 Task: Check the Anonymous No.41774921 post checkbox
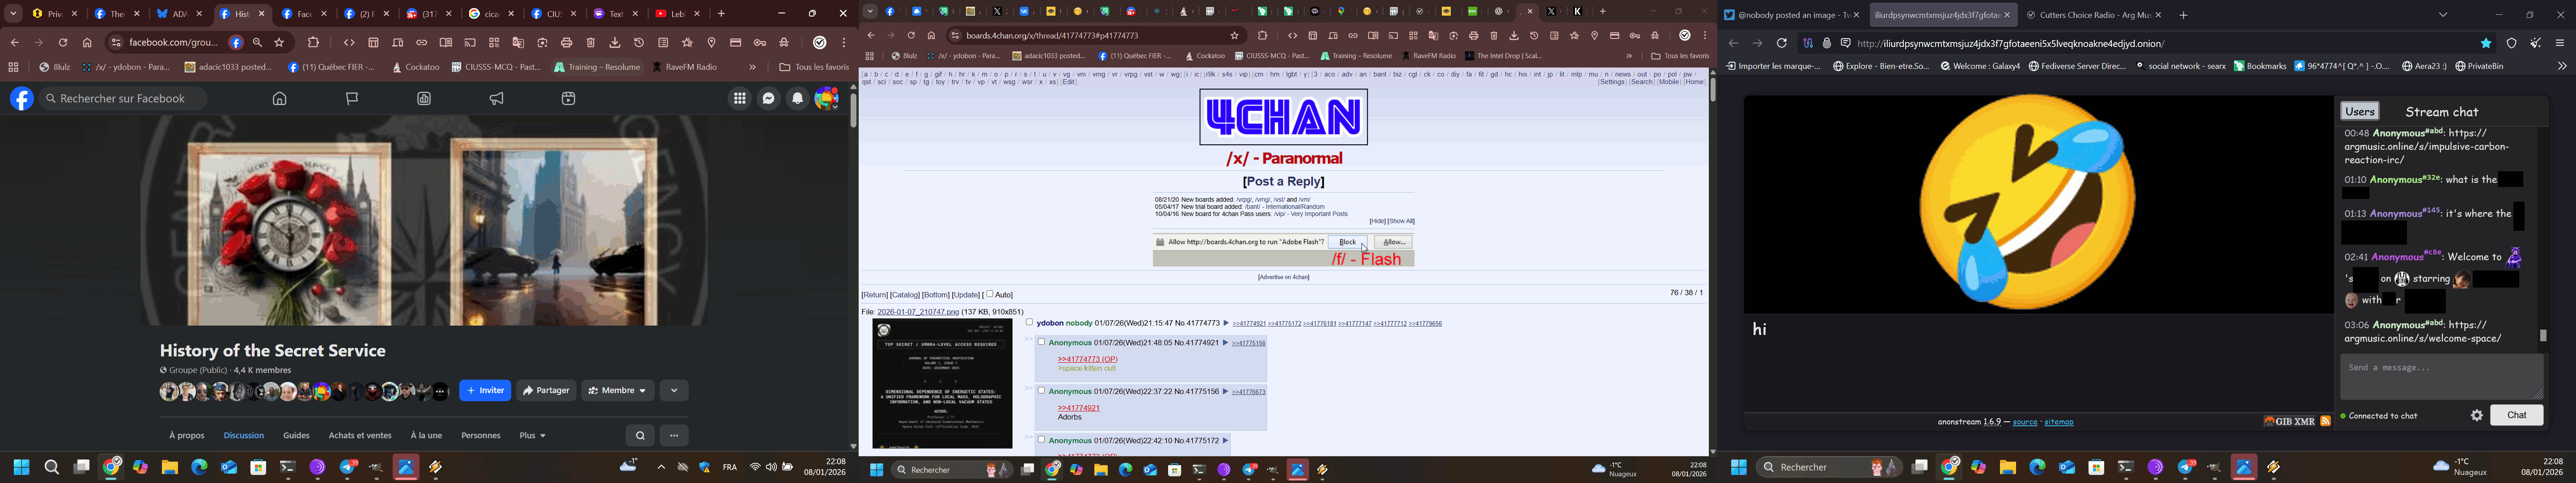pyautogui.click(x=1041, y=342)
